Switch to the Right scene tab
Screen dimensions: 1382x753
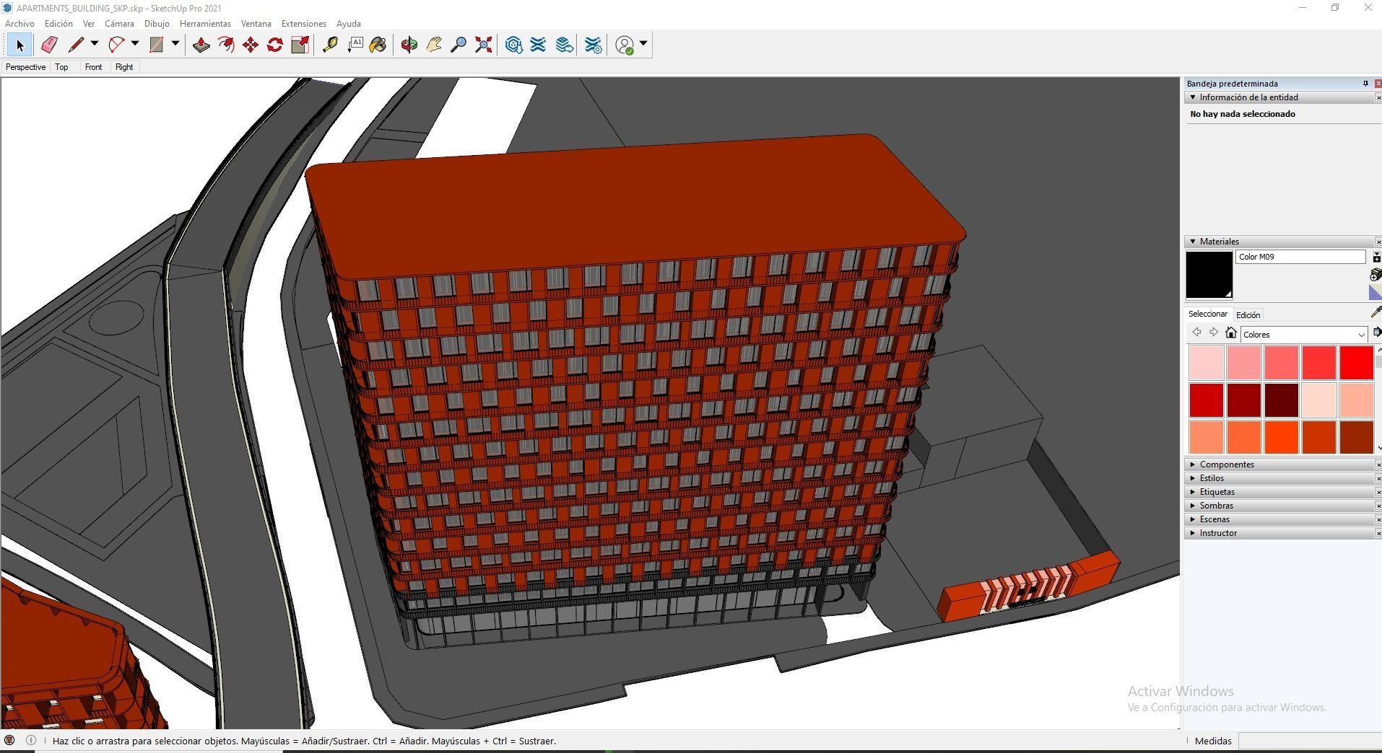[124, 67]
